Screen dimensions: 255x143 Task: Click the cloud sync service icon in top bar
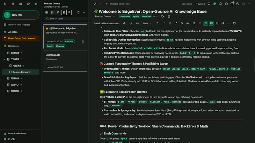[x=221, y=4]
